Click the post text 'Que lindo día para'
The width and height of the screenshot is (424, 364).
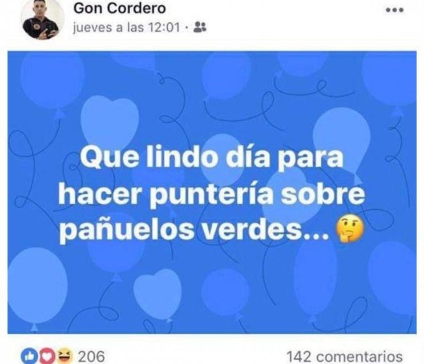212,157
